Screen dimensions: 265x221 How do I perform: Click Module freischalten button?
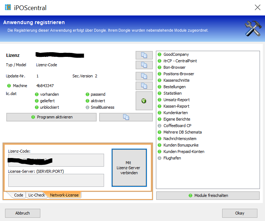pos(208,195)
